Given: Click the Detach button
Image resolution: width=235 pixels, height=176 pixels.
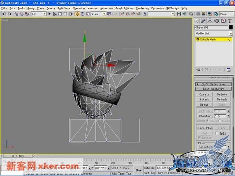Looking at the screenshot, I should click(x=222, y=100).
